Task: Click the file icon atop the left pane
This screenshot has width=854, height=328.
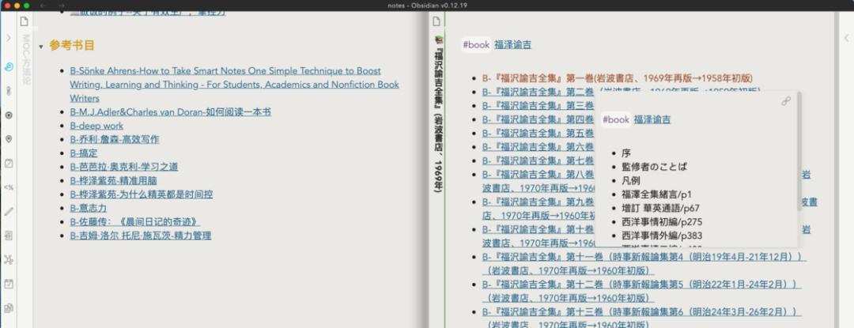Action: pos(24,22)
